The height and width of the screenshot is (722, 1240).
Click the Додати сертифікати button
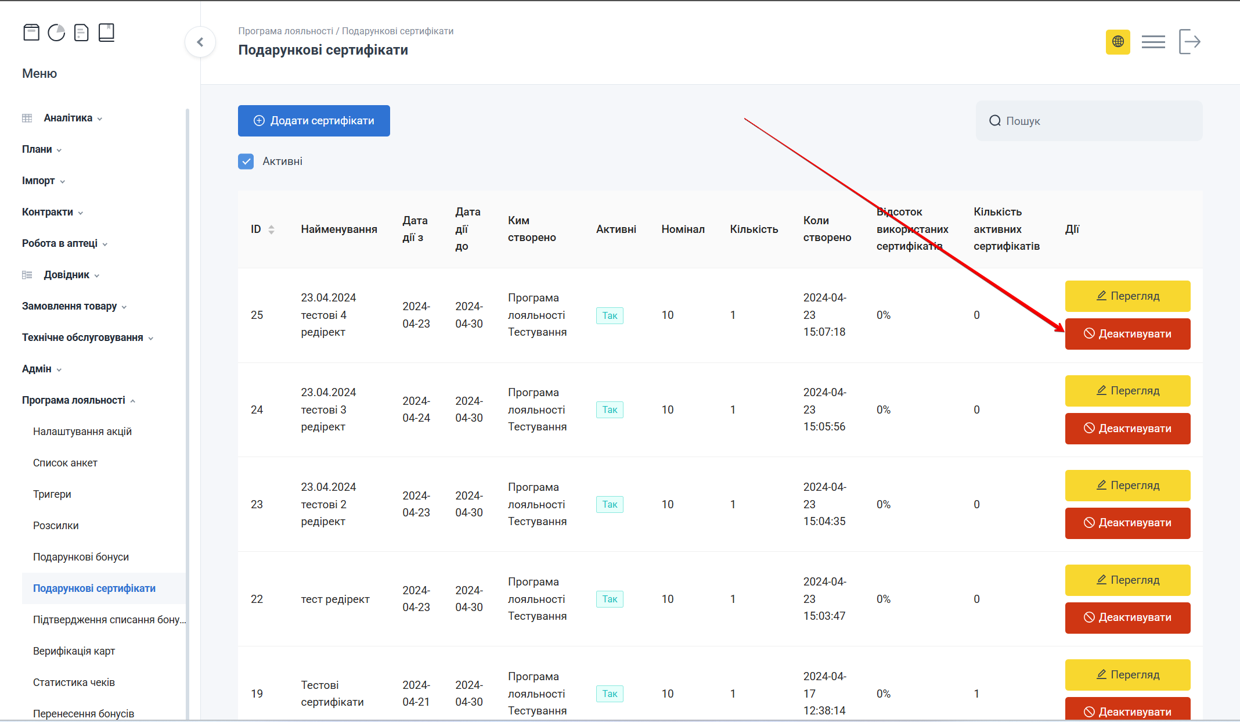click(313, 121)
